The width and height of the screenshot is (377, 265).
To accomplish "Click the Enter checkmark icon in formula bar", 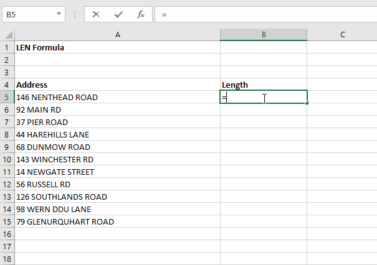I will 118,14.
